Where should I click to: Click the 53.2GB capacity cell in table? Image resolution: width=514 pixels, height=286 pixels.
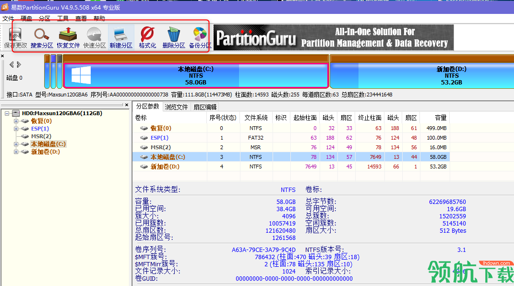click(438, 167)
